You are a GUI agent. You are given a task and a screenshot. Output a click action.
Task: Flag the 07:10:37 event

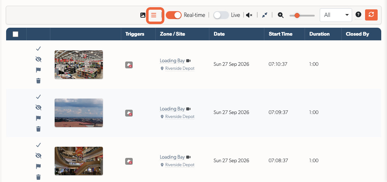(38, 70)
